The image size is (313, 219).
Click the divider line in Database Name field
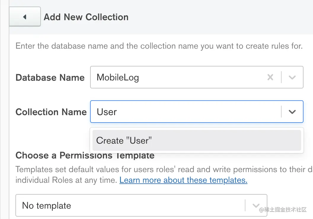(281, 77)
